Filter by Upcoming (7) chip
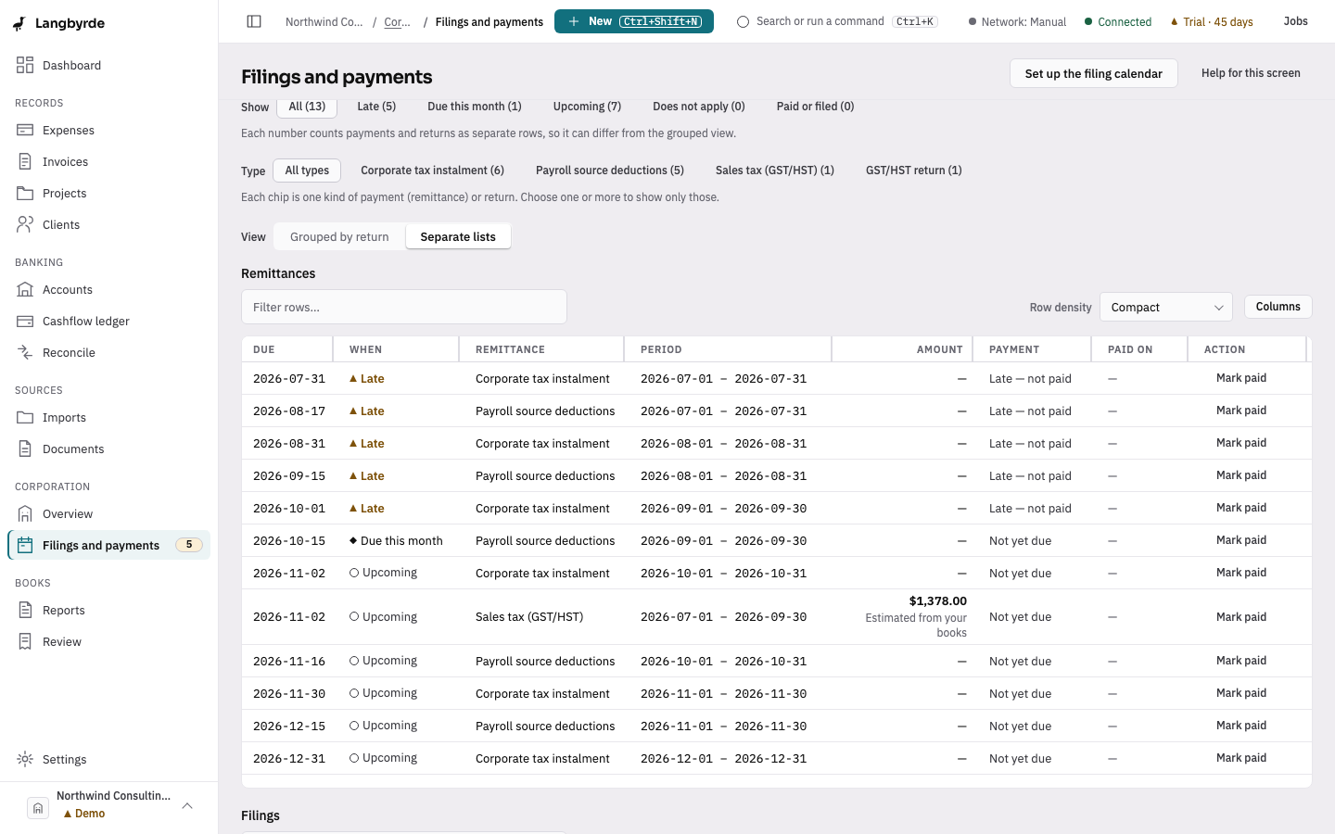This screenshot has width=1335, height=834. (587, 107)
